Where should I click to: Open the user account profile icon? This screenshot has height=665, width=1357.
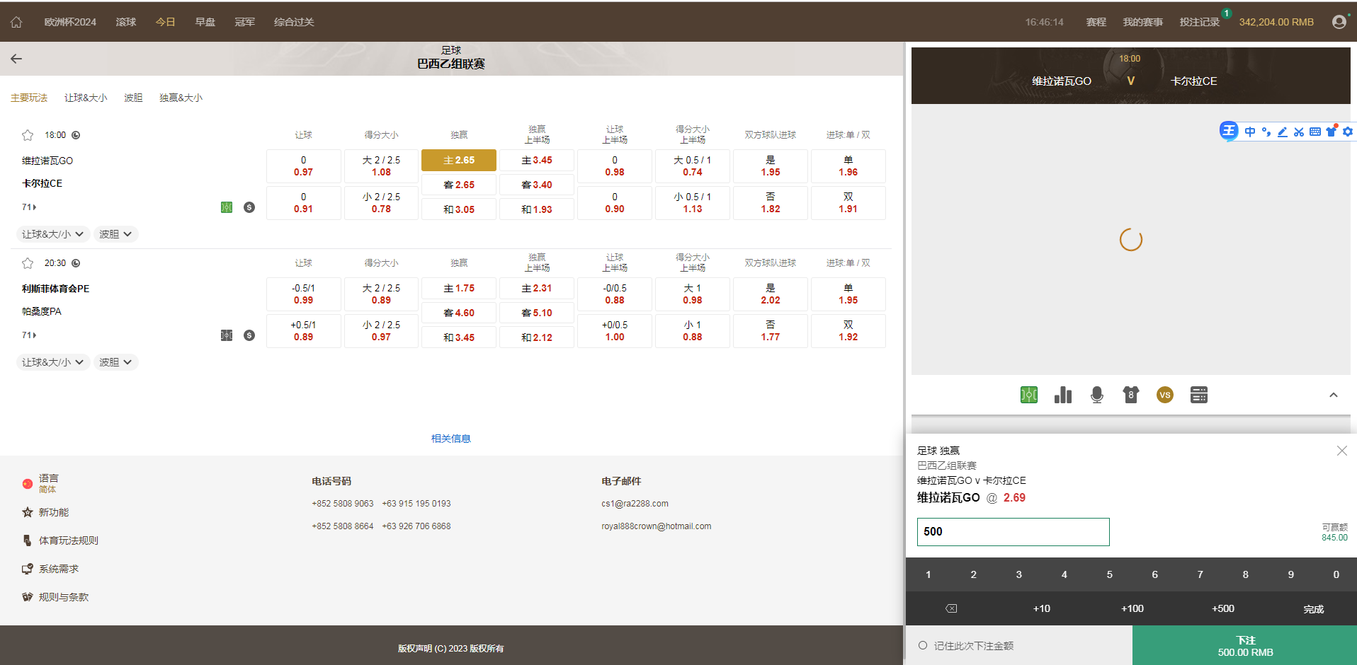point(1339,22)
